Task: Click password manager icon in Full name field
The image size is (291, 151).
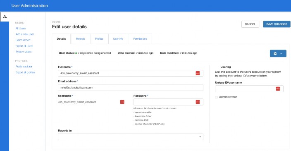Action: pos(198,73)
